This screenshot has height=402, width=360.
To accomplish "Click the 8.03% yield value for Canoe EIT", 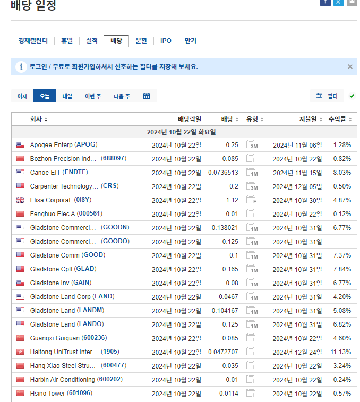I will 342,173.
